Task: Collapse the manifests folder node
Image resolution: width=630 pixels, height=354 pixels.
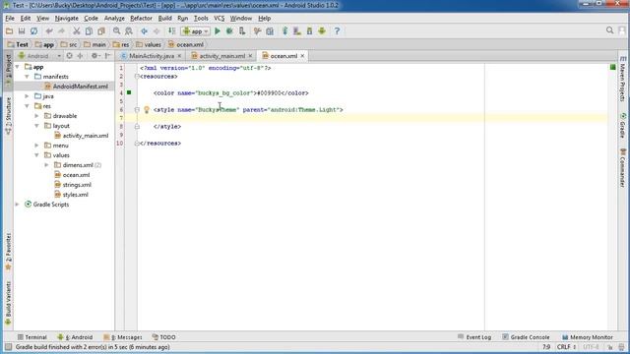Action: [27, 77]
